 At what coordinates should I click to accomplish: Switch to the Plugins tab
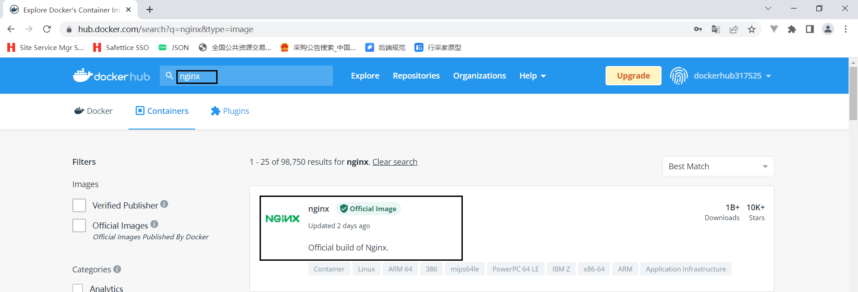(x=230, y=111)
